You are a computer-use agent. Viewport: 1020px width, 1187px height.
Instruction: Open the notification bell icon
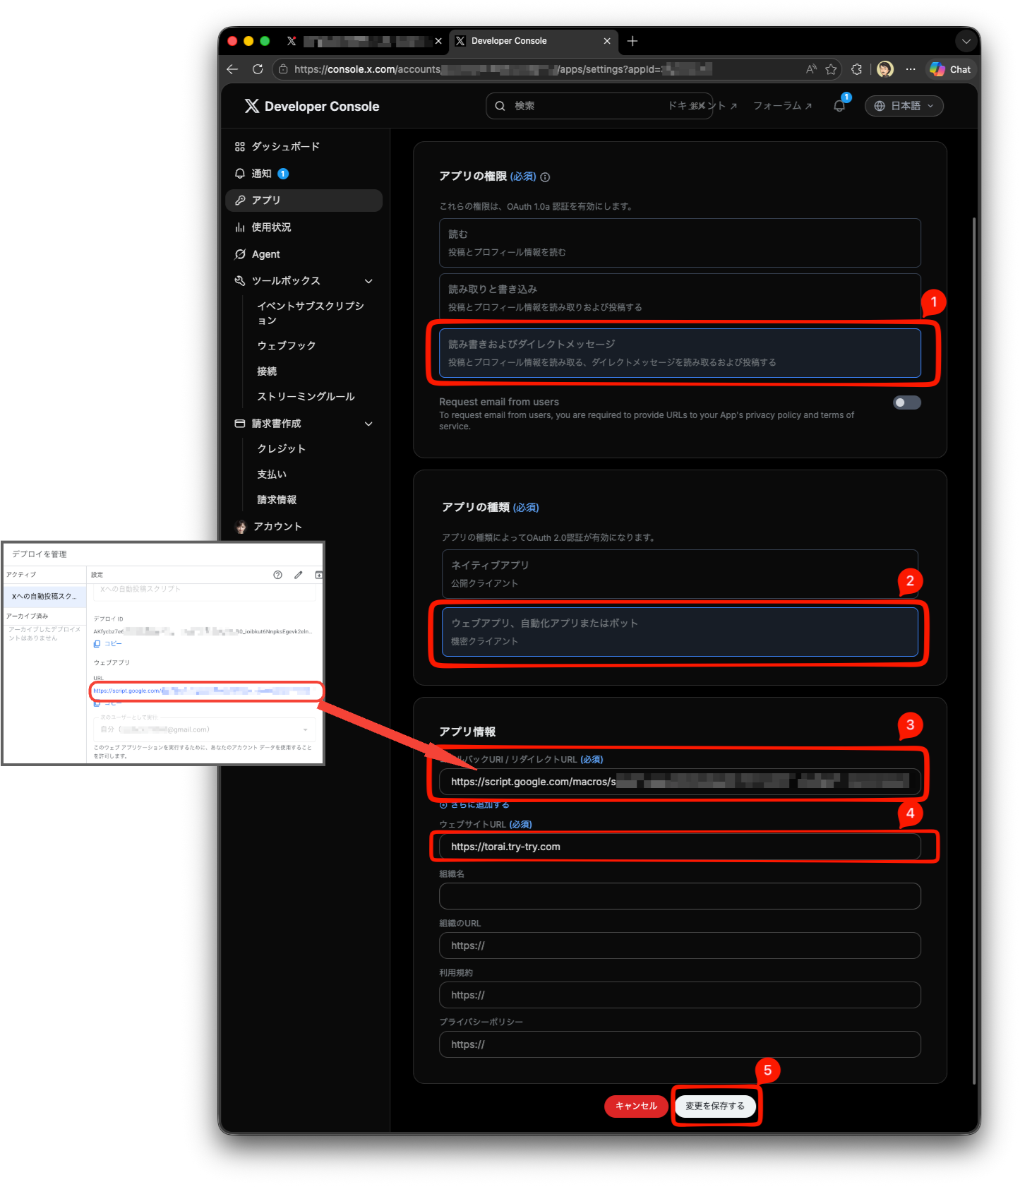(x=839, y=106)
